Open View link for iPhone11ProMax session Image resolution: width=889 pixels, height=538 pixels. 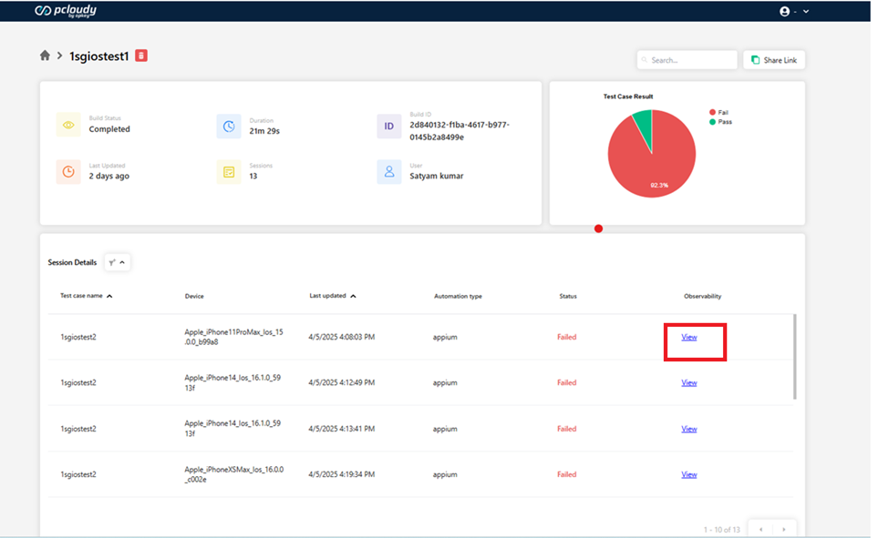(x=689, y=337)
